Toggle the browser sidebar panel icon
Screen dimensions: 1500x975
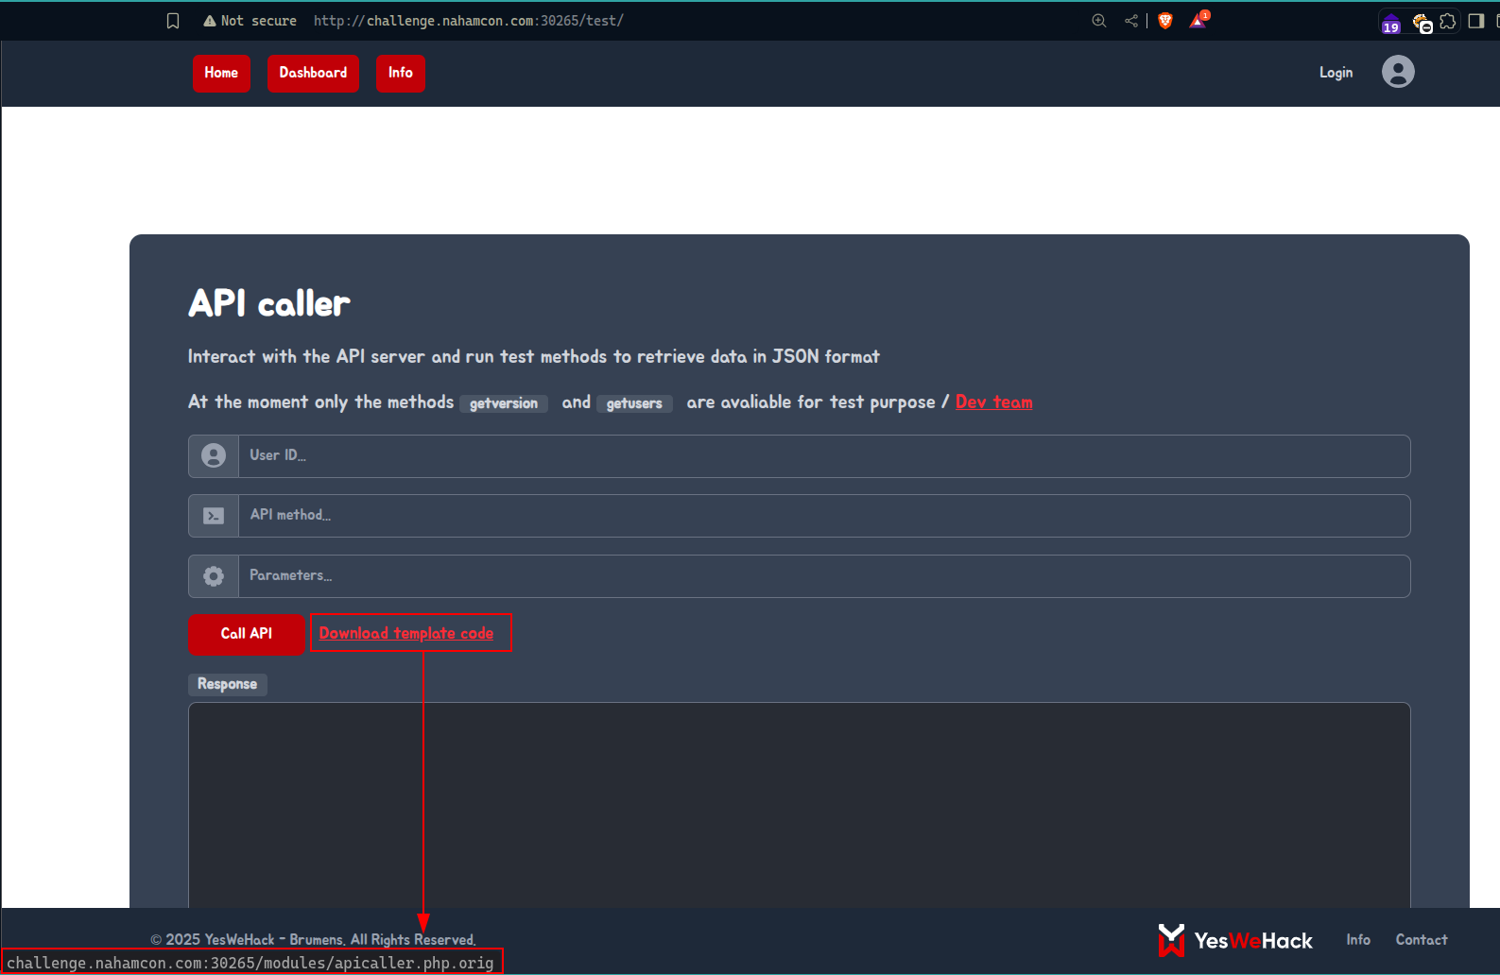(1476, 21)
